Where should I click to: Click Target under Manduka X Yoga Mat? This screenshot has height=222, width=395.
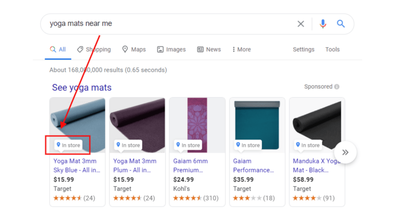click(302, 189)
